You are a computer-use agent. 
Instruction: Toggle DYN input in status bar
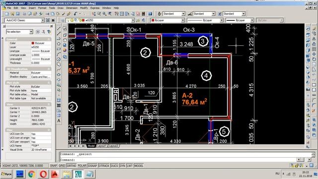[122, 166]
